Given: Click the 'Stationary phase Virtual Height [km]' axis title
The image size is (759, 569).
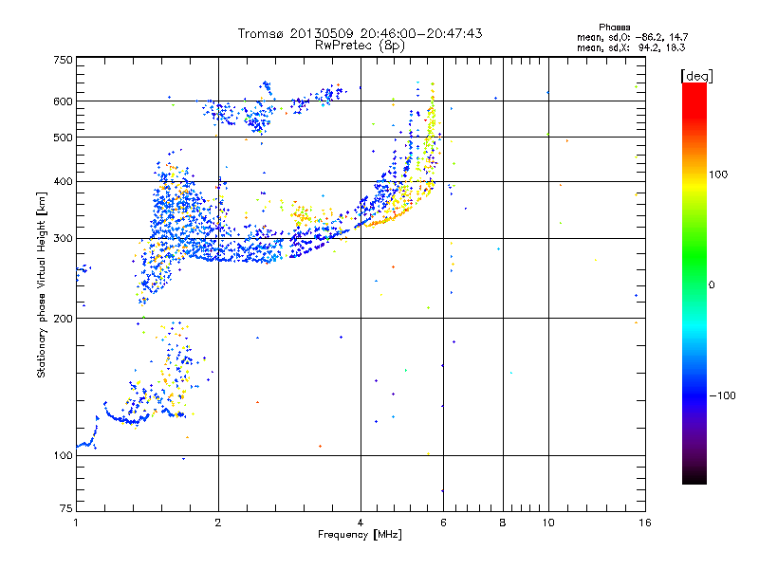Looking at the screenshot, I should [x=42, y=285].
